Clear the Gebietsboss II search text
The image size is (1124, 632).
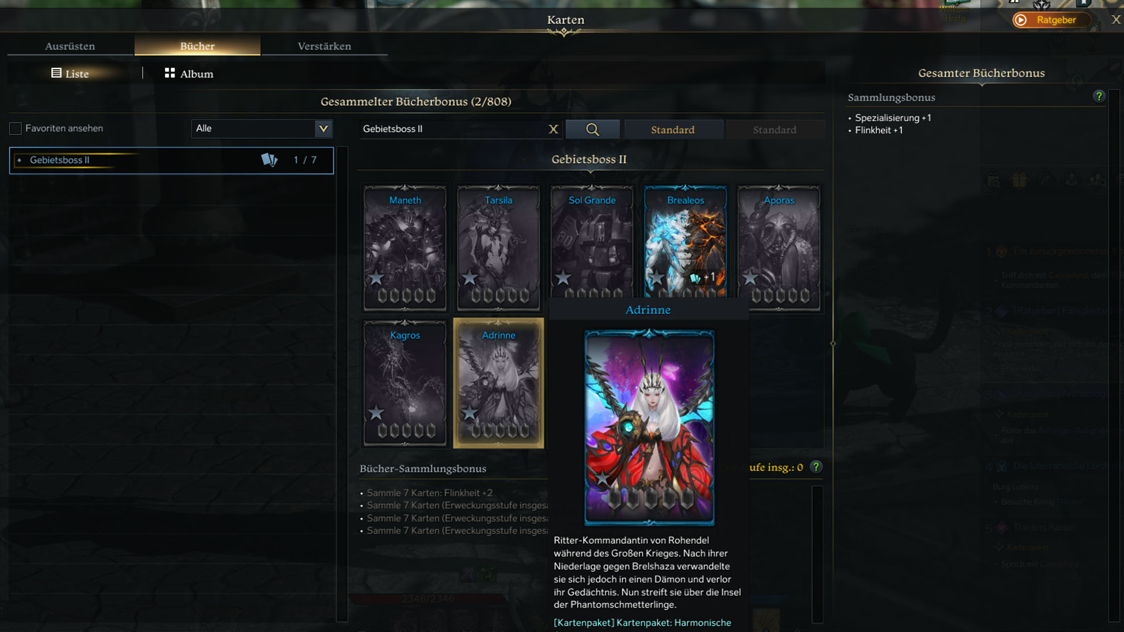click(553, 129)
